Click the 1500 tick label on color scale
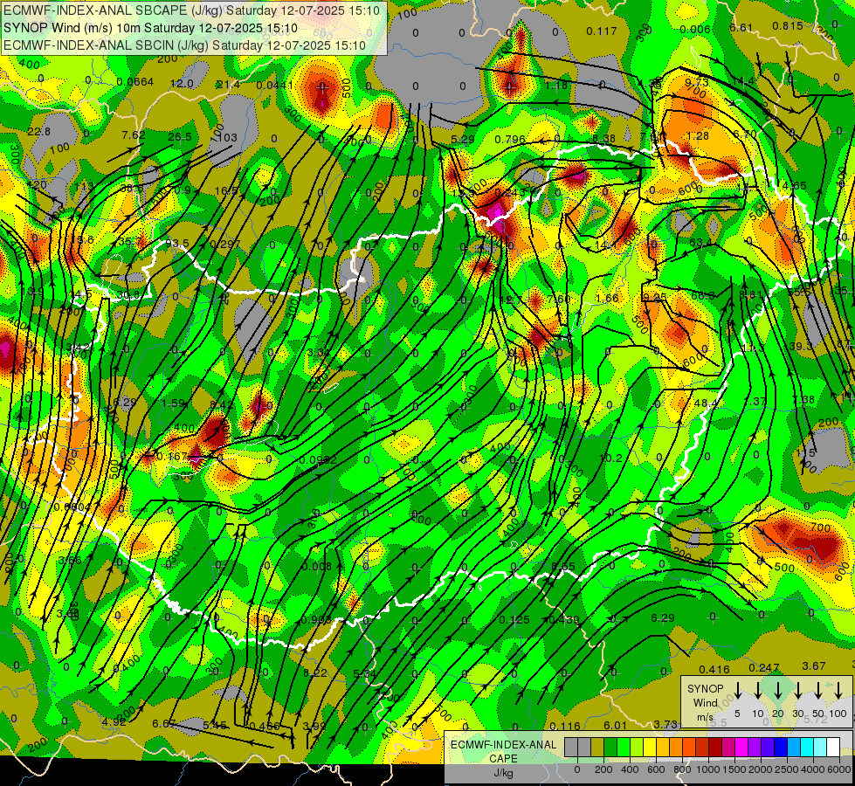855x786 pixels. tap(734, 769)
